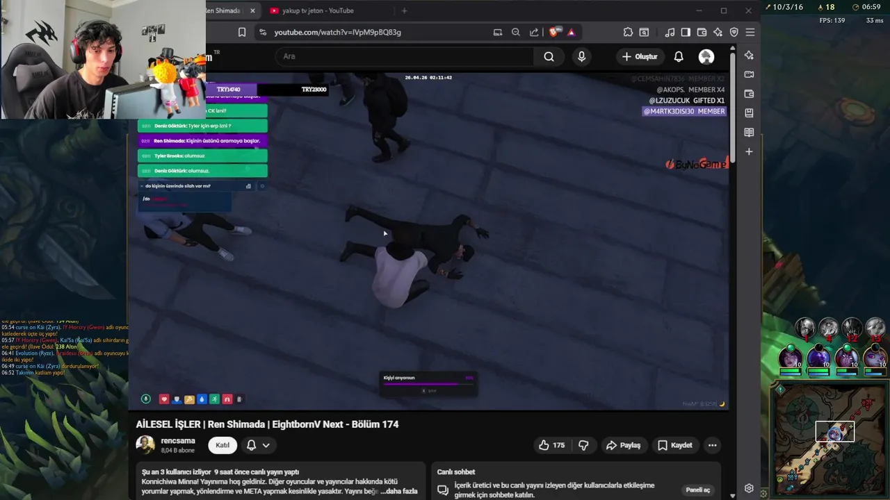This screenshot has height=500, width=890.
Task: Open the wallet panel in sidebar
Action: click(x=749, y=94)
